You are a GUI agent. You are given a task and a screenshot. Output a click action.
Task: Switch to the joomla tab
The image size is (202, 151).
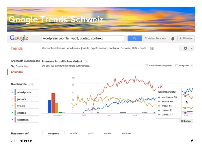tap(73, 133)
